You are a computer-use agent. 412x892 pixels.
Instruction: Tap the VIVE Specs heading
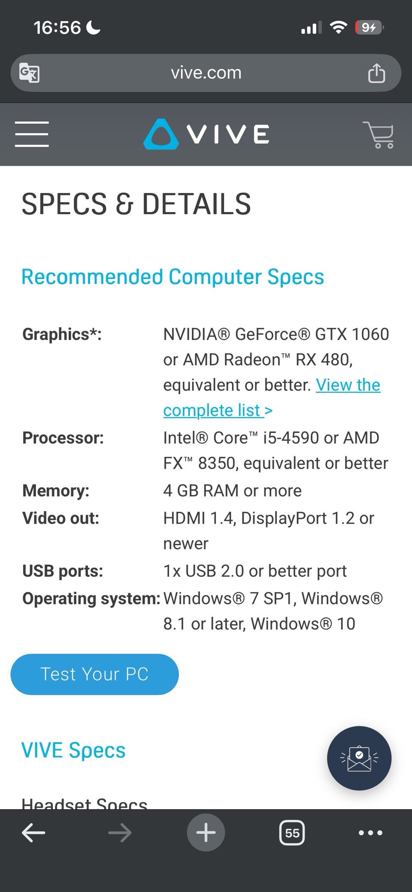pos(73,750)
